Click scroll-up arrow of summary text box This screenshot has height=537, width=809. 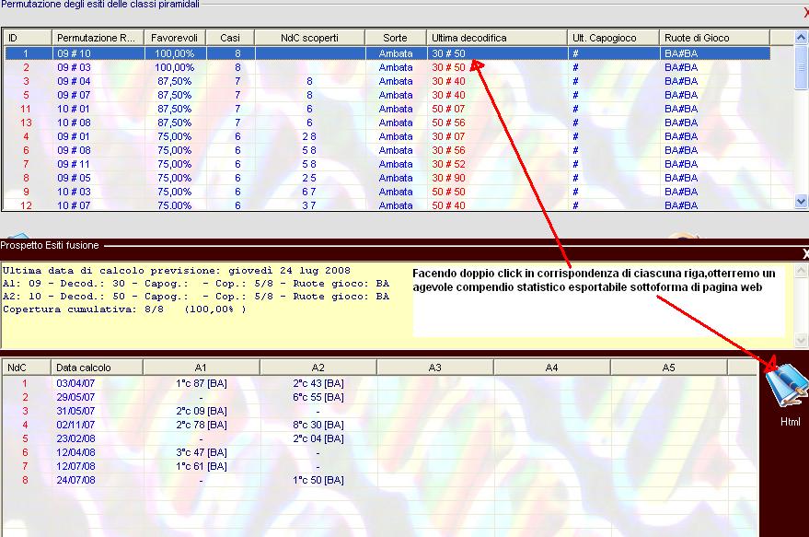tap(802, 270)
